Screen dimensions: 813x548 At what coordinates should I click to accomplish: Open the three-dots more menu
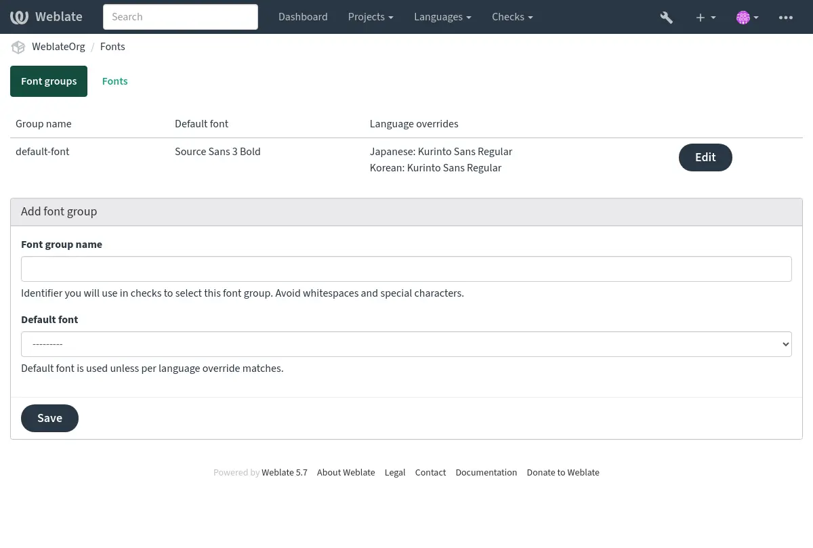[786, 17]
